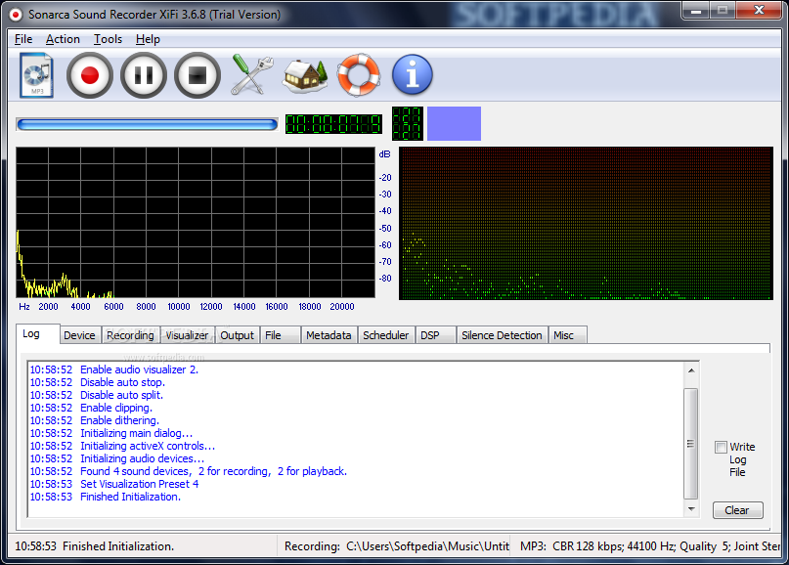Switch to the Output tab
Viewport: 789px width, 565px height.
click(237, 335)
